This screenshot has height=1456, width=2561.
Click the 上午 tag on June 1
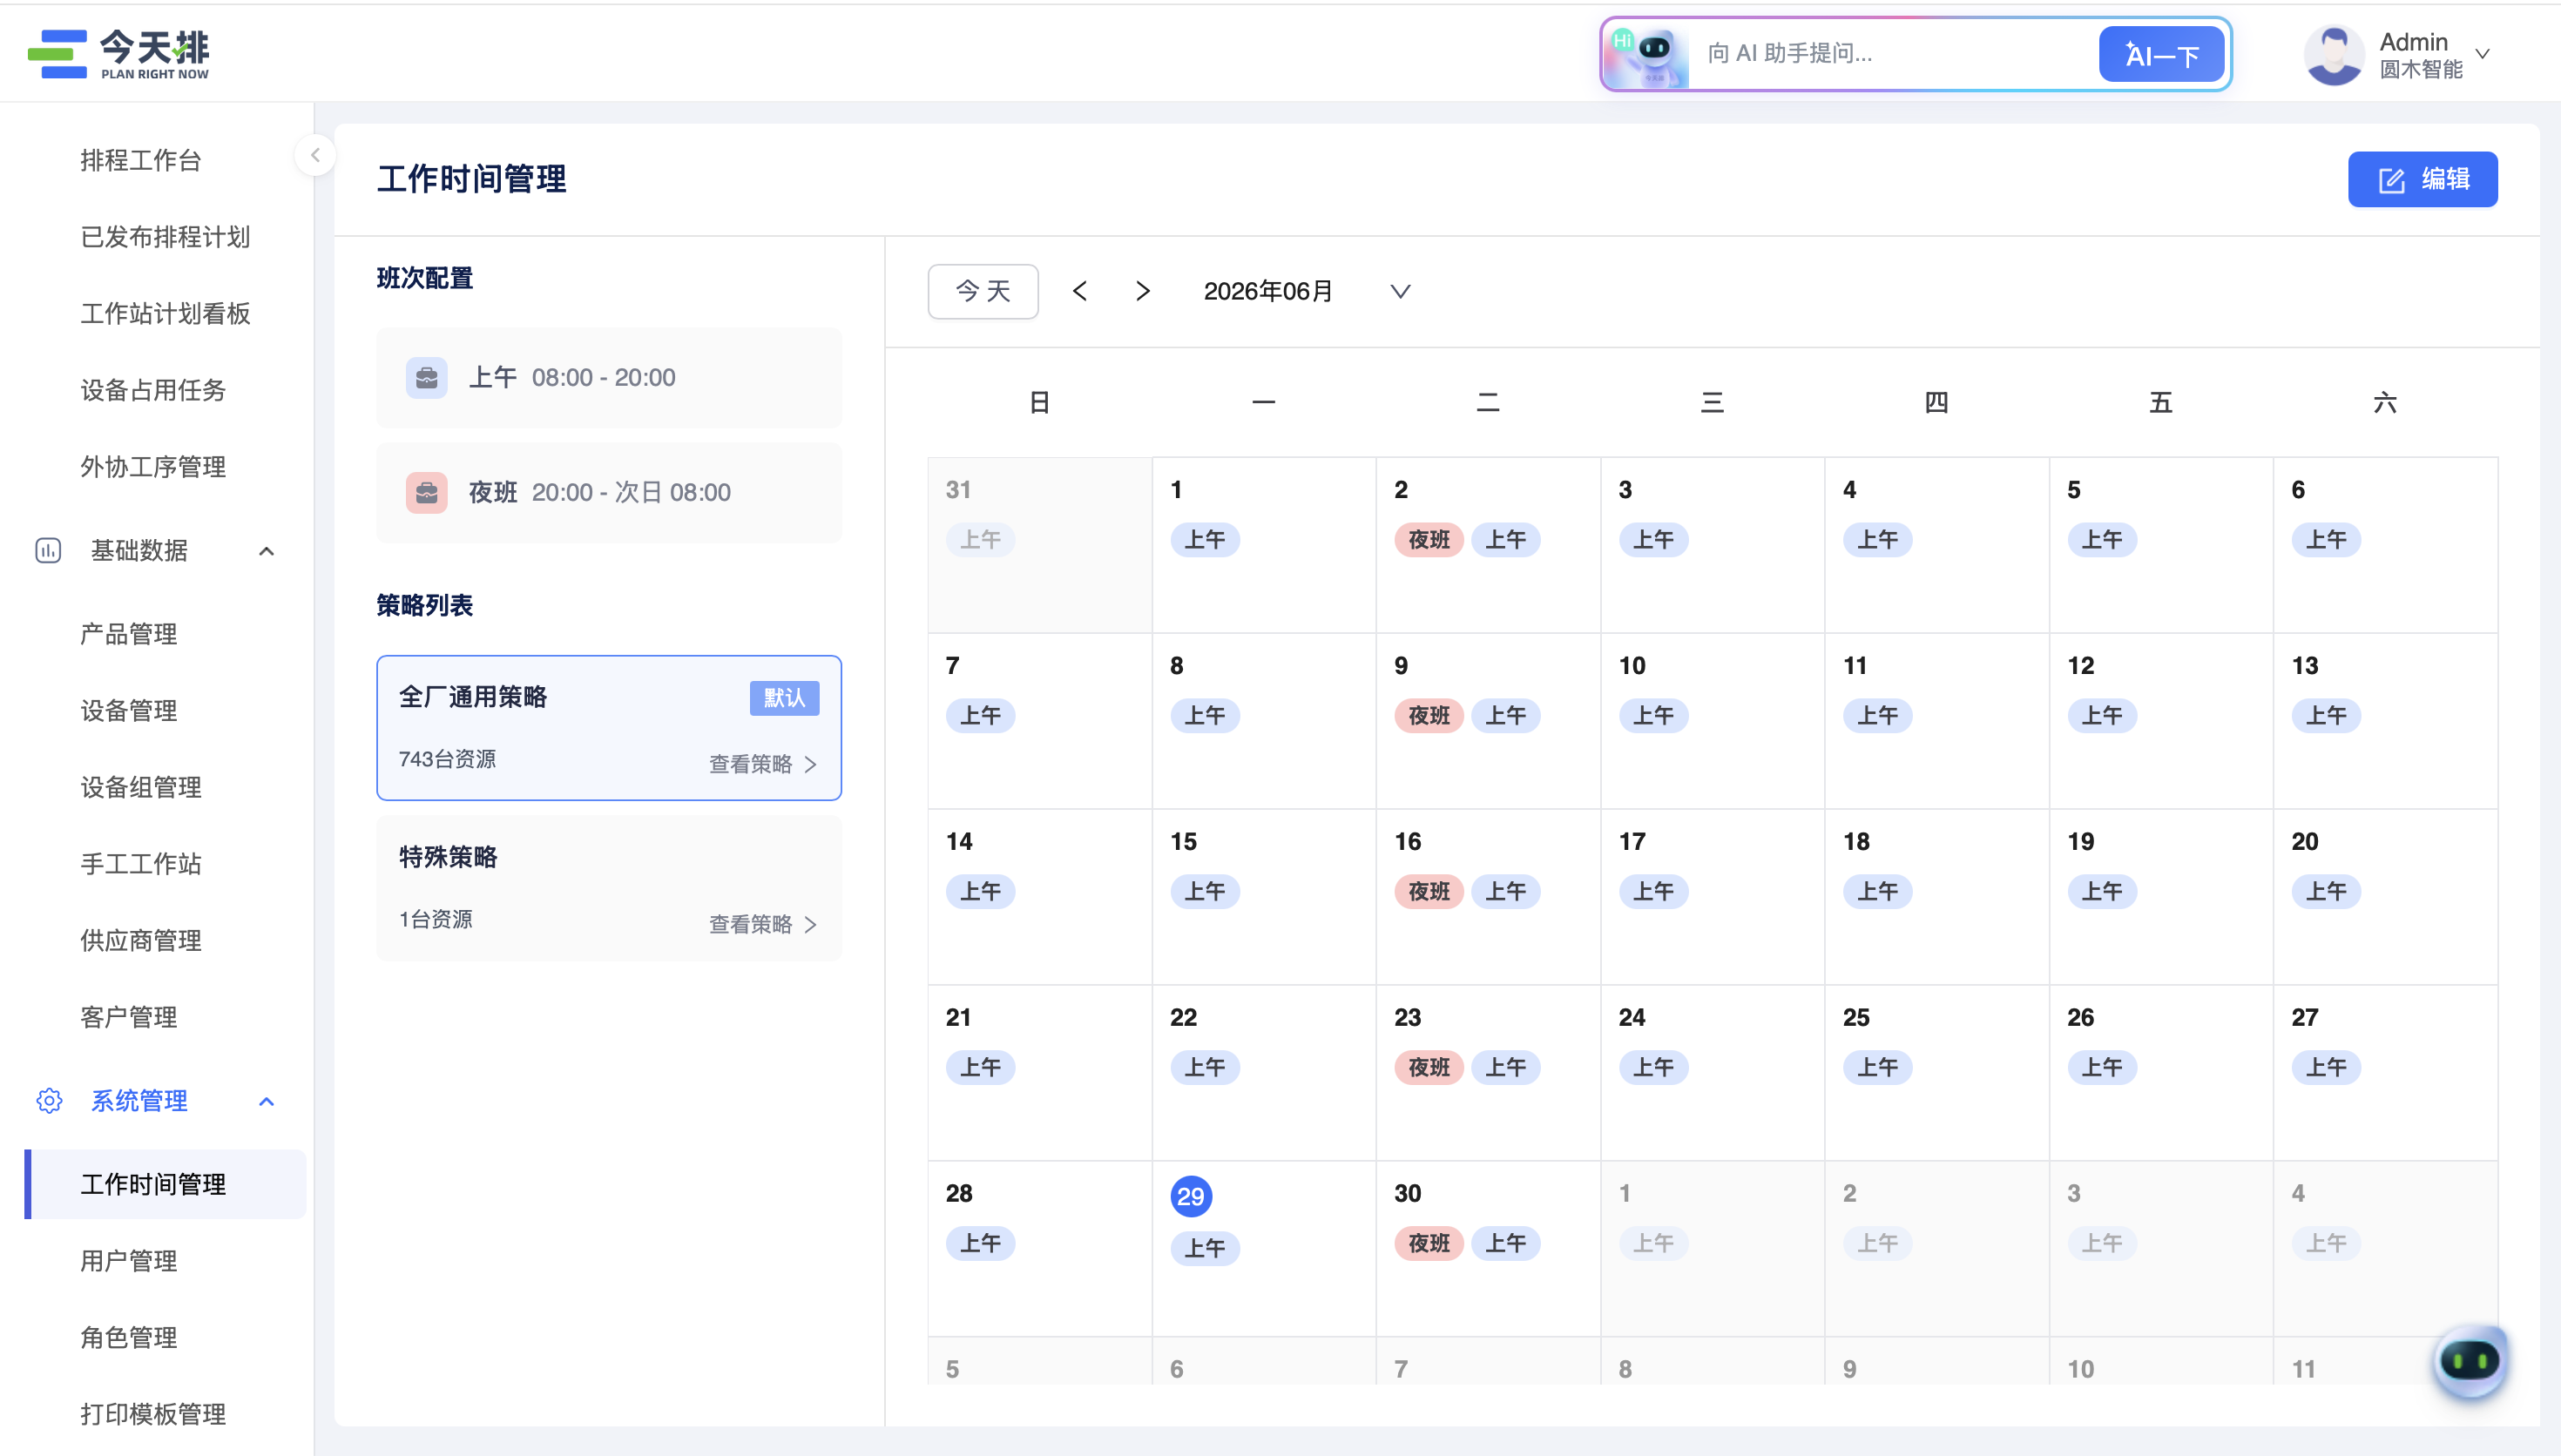[1205, 540]
